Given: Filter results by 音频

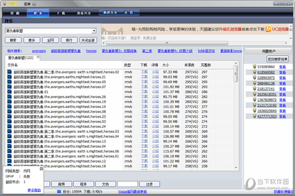Looking at the screenshot, I should (x=62, y=184).
